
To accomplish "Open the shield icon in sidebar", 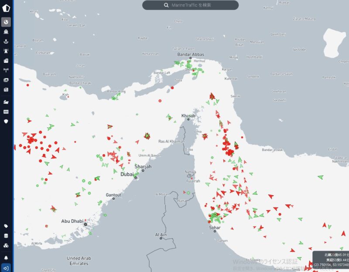I will [x=6, y=121].
